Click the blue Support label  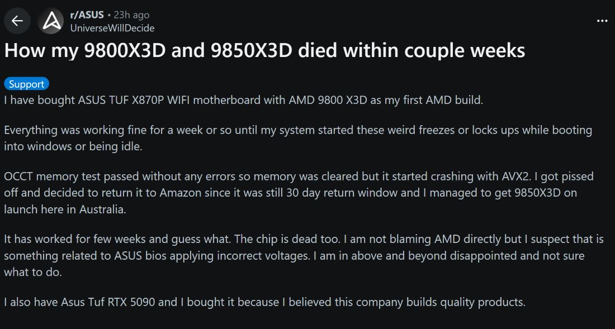26,84
